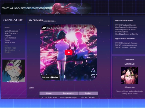The width and height of the screenshot is (145, 108).
Task: Open Spotify release link
Action: coord(124,94)
